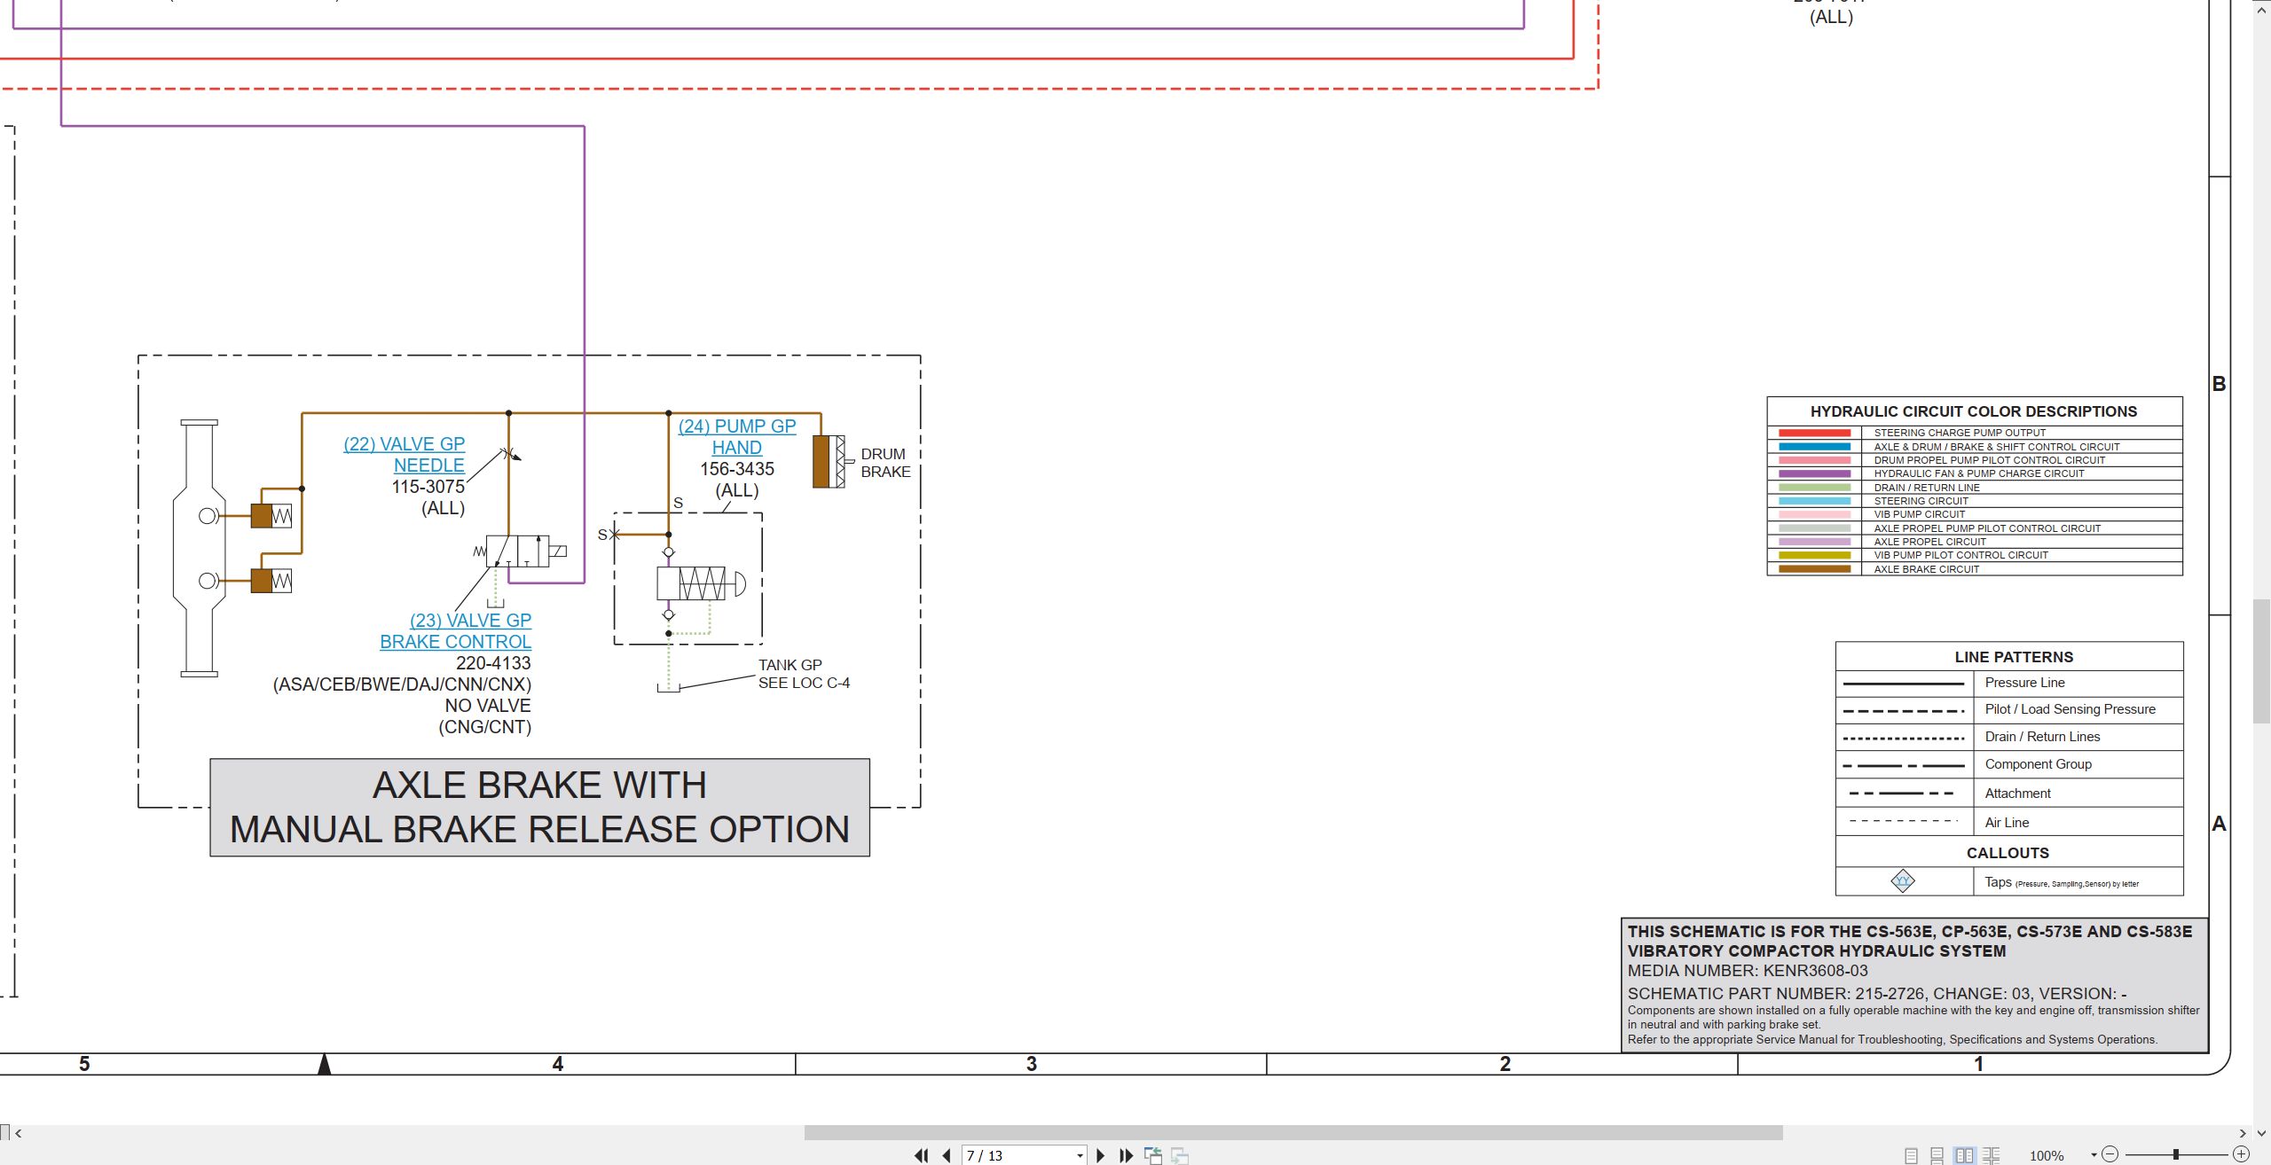Switch to single page view
The width and height of the screenshot is (2271, 1165).
tap(1911, 1155)
